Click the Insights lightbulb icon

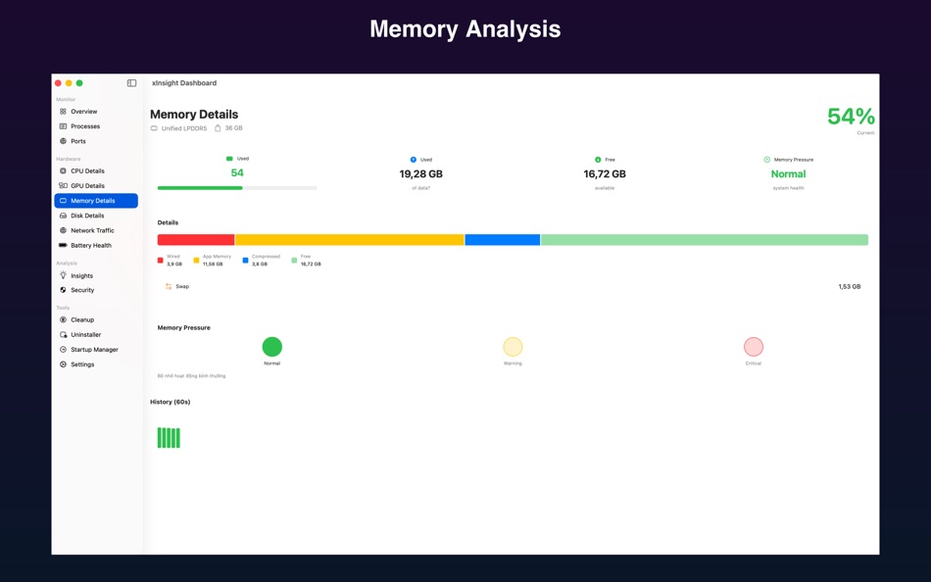(64, 275)
